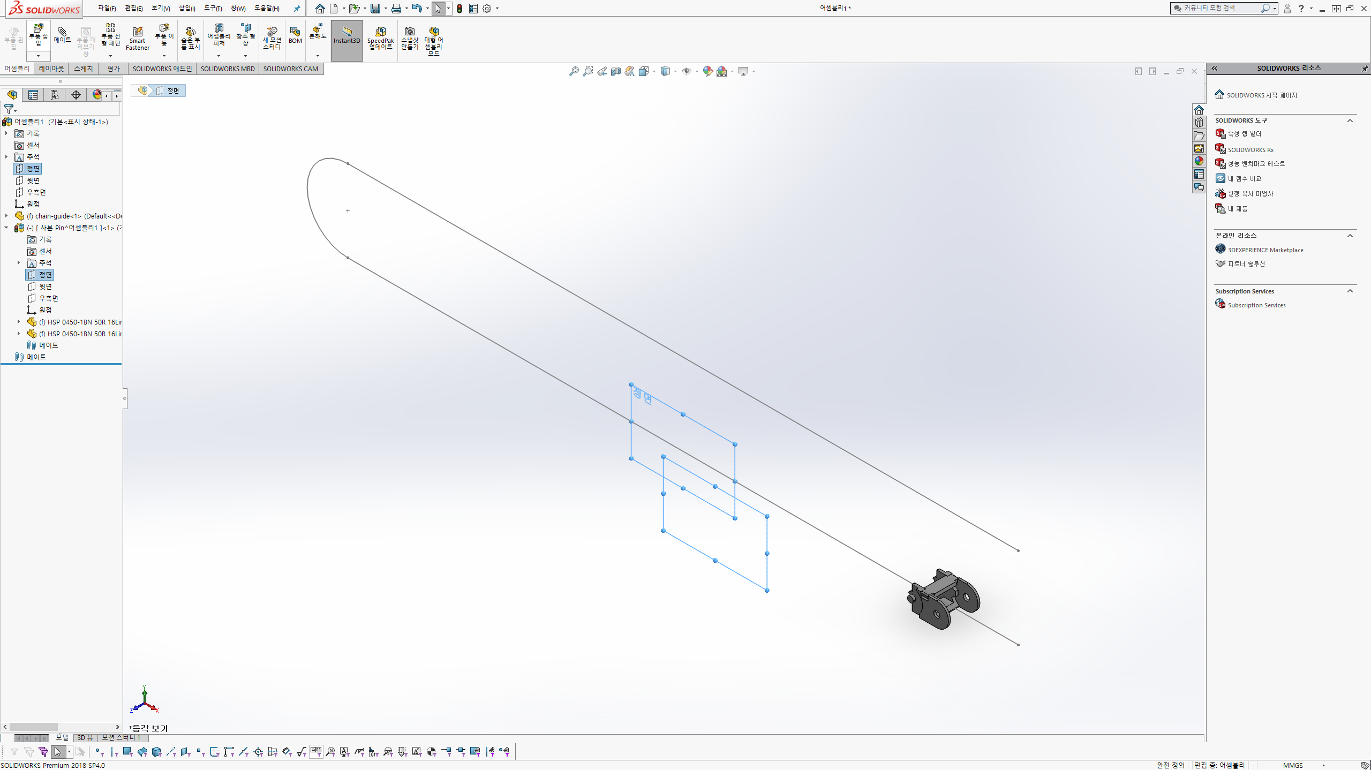The width and height of the screenshot is (1371, 770).
Task: Open Appearances task pane color ball
Action: 1199,161
